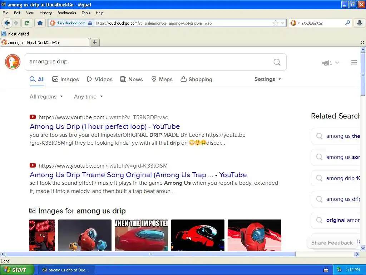Viewport: 366px width, 275px height.
Task: Click the vertical scrollbar up arrow
Action: (x=363, y=49)
